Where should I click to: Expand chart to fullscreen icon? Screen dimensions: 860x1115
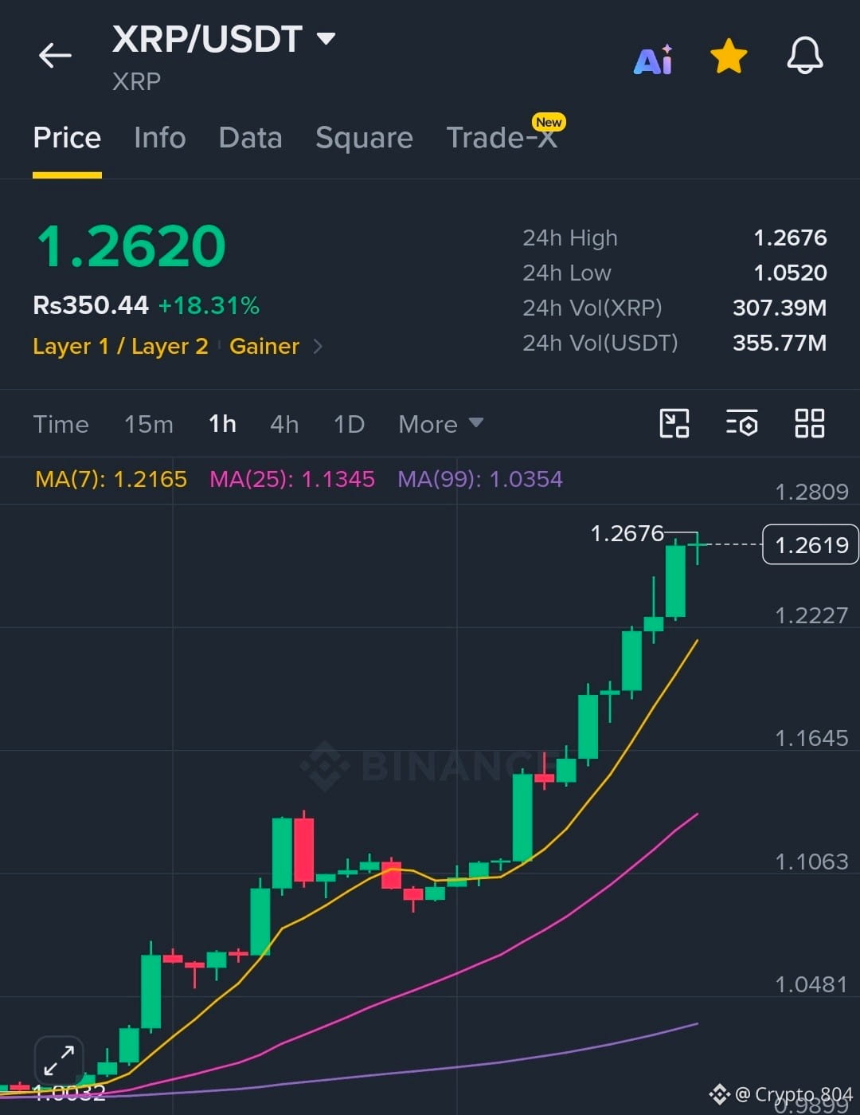59,1061
